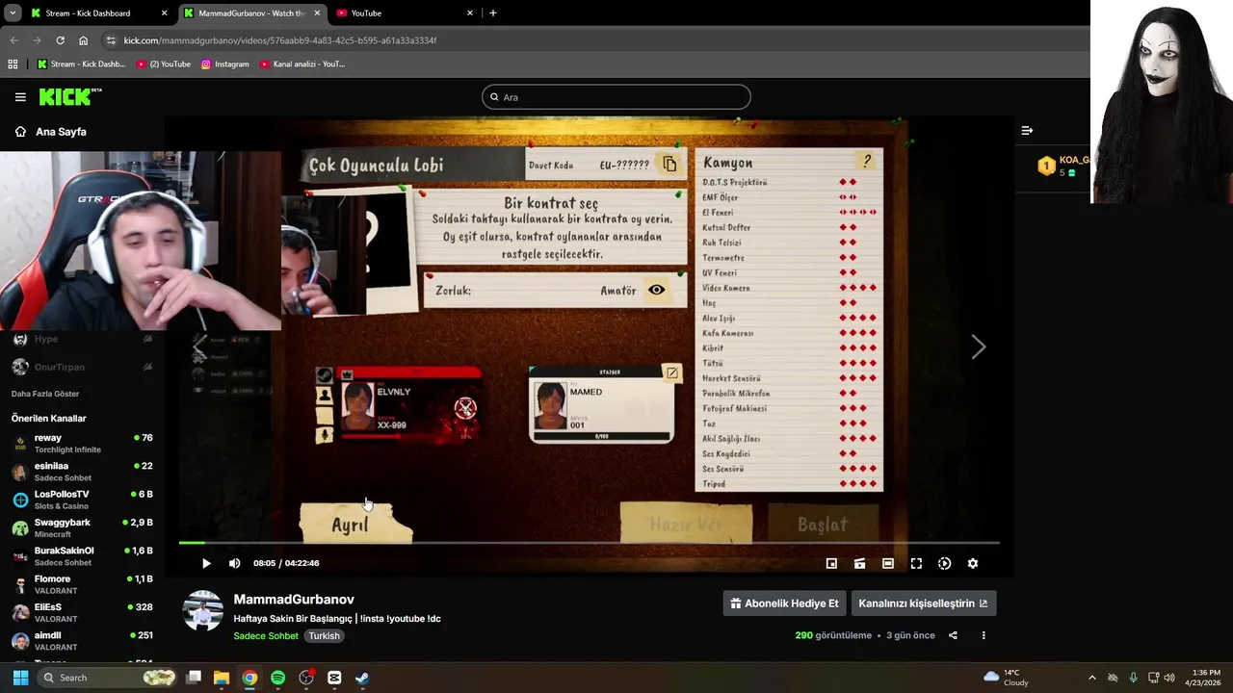Viewport: 1233px width, 693px height.
Task: Go back in browser history
Action: (13, 40)
